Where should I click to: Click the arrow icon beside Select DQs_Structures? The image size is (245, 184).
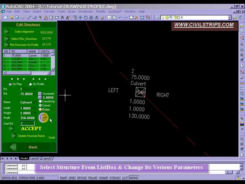click(x=6, y=39)
